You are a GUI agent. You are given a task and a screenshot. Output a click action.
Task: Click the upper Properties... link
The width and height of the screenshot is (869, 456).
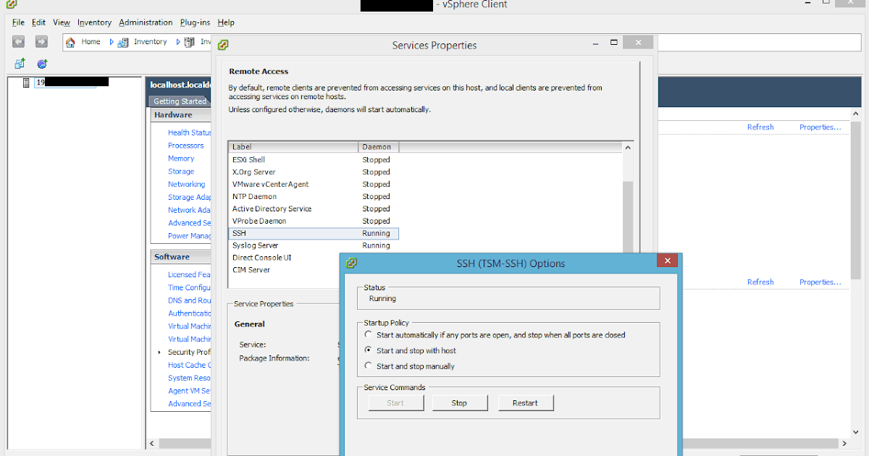coord(820,127)
